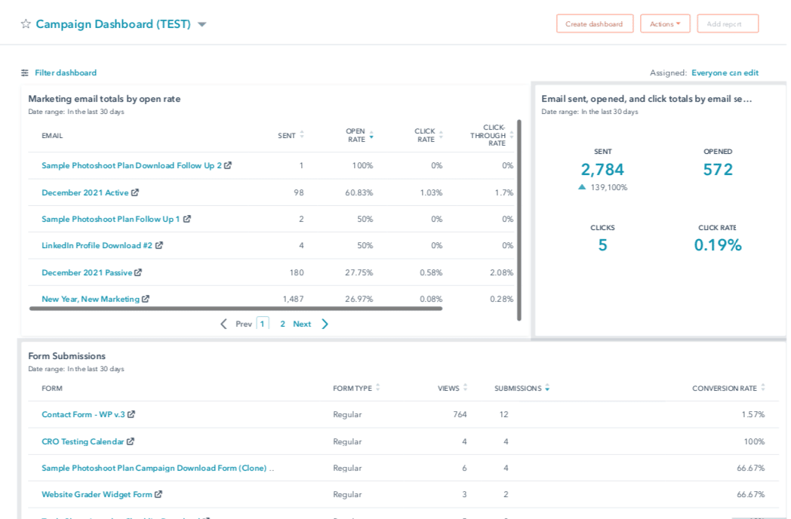
Task: Click external link icon next to New Year, New Marketing
Action: [144, 298]
